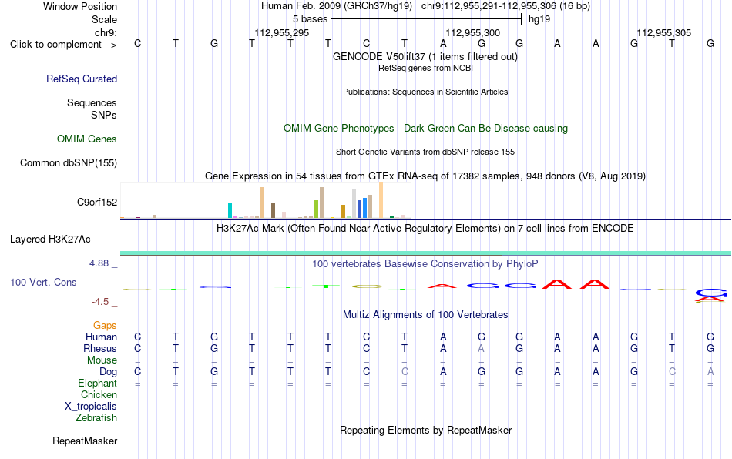Click the OMIM Genes track label
The image size is (732, 459).
point(86,139)
